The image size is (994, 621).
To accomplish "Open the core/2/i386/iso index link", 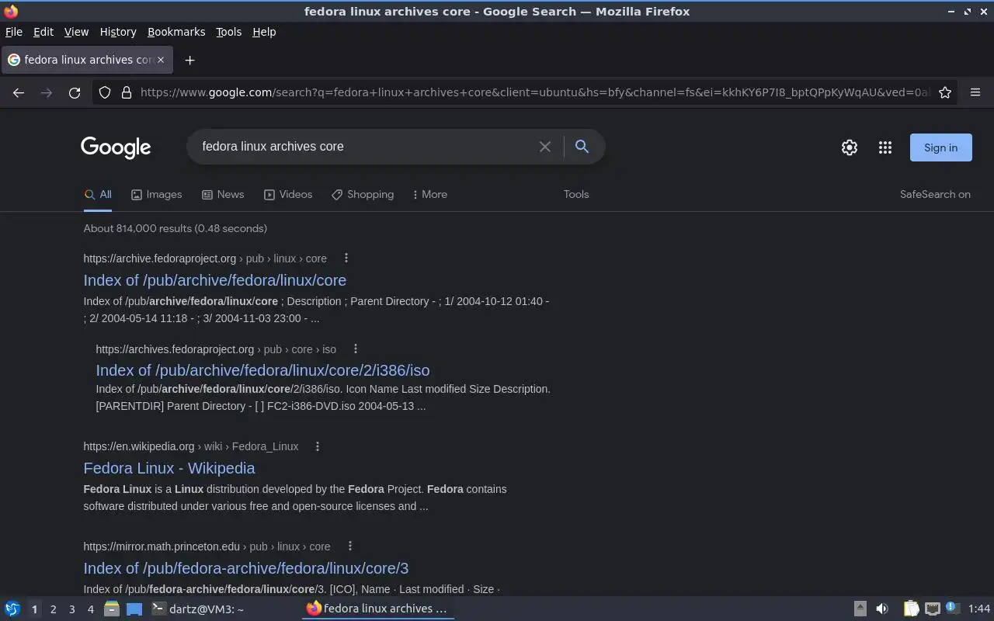I will coord(262,370).
